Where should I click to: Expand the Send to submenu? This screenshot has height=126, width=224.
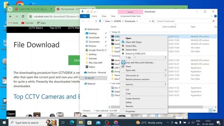[144, 84]
